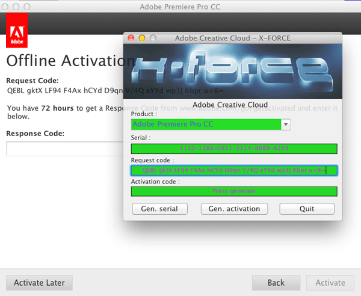
Task: Quit the X-FORCE window
Action: (x=307, y=209)
